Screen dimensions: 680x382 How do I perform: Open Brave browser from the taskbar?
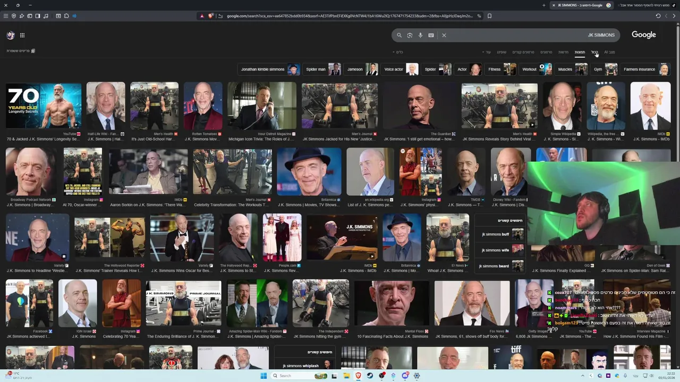[x=358, y=376]
